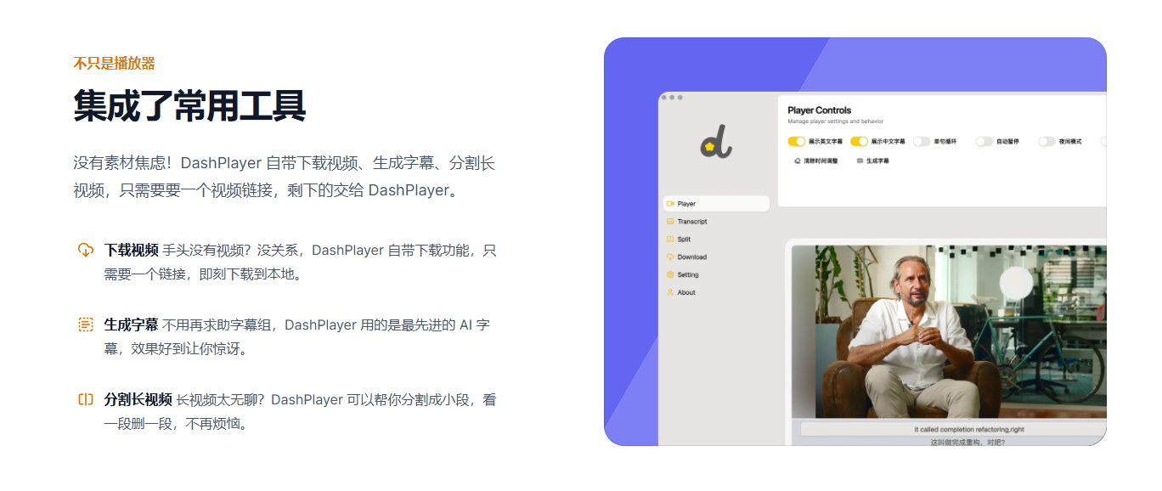Click the DashPlayer 'd' logo in the app sidebar
Screen dimensions: 1162x491
coord(717,143)
